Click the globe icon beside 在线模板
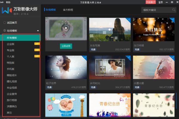The image size is (179, 119). coord(4,30)
